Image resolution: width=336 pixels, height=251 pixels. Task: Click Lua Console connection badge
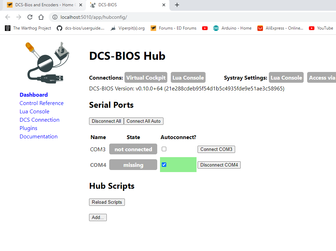(x=188, y=78)
